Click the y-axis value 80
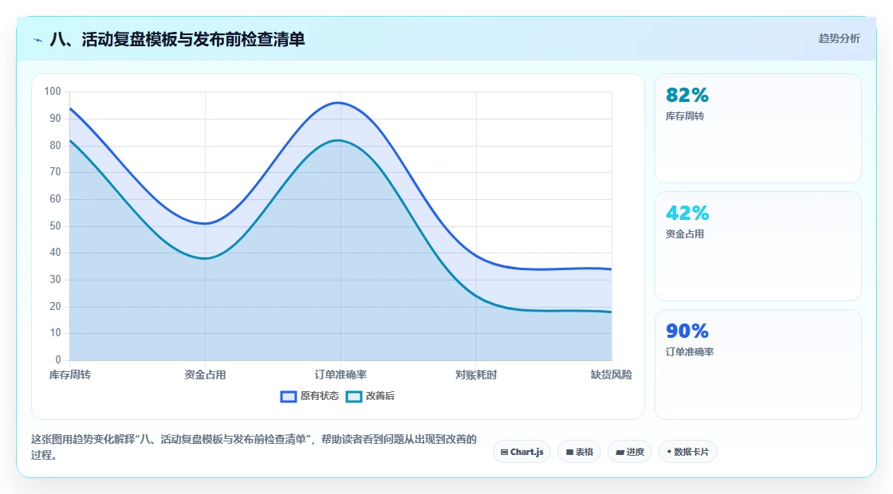Screen dimensions: 893x494 (55, 145)
